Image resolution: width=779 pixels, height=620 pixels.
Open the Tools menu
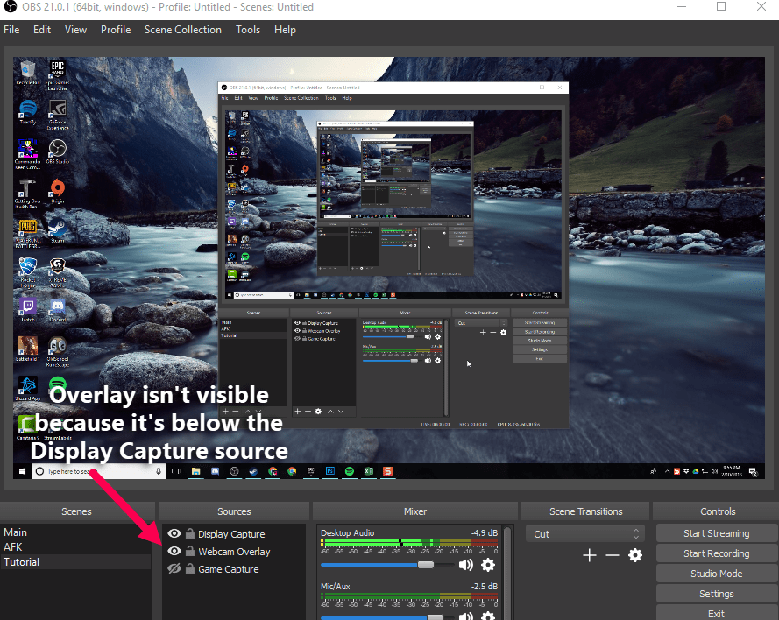click(x=248, y=29)
